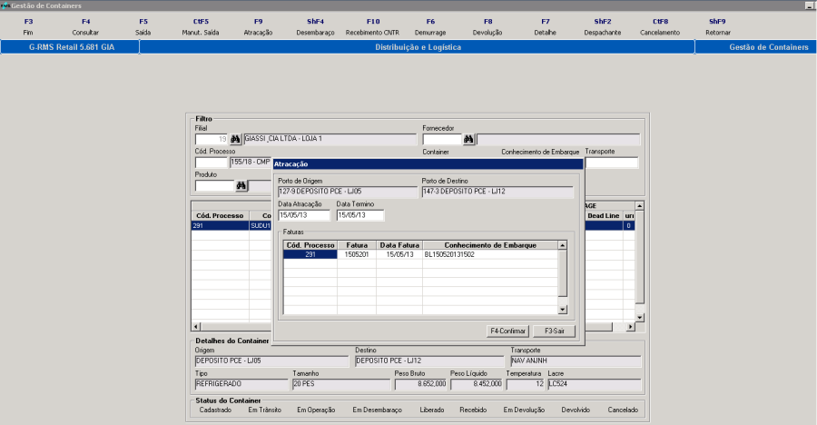The width and height of the screenshot is (817, 425).
Task: Click main grid scroll left arrow
Action: (x=196, y=327)
